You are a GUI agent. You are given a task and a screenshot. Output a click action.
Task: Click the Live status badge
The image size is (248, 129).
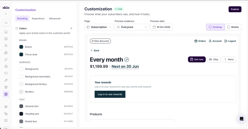[x=119, y=9]
